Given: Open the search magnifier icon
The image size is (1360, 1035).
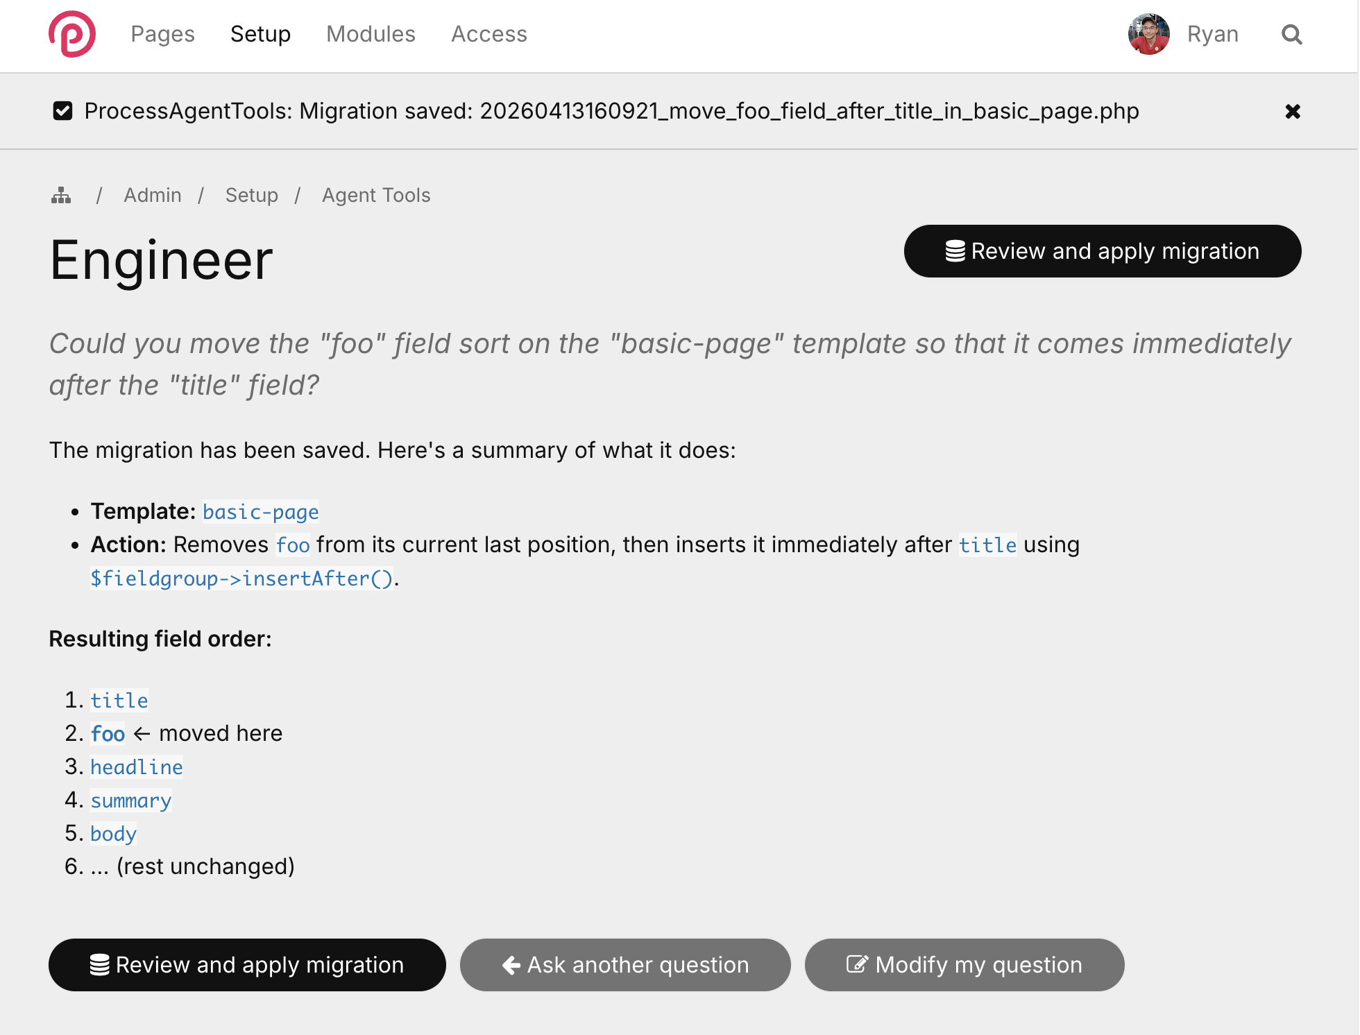Looking at the screenshot, I should pos(1291,34).
